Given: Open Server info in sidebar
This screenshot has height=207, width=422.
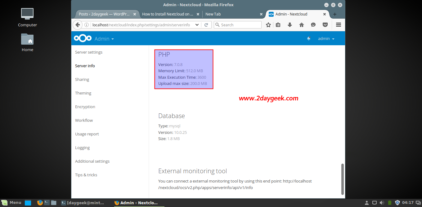Looking at the screenshot, I should (x=85, y=66).
